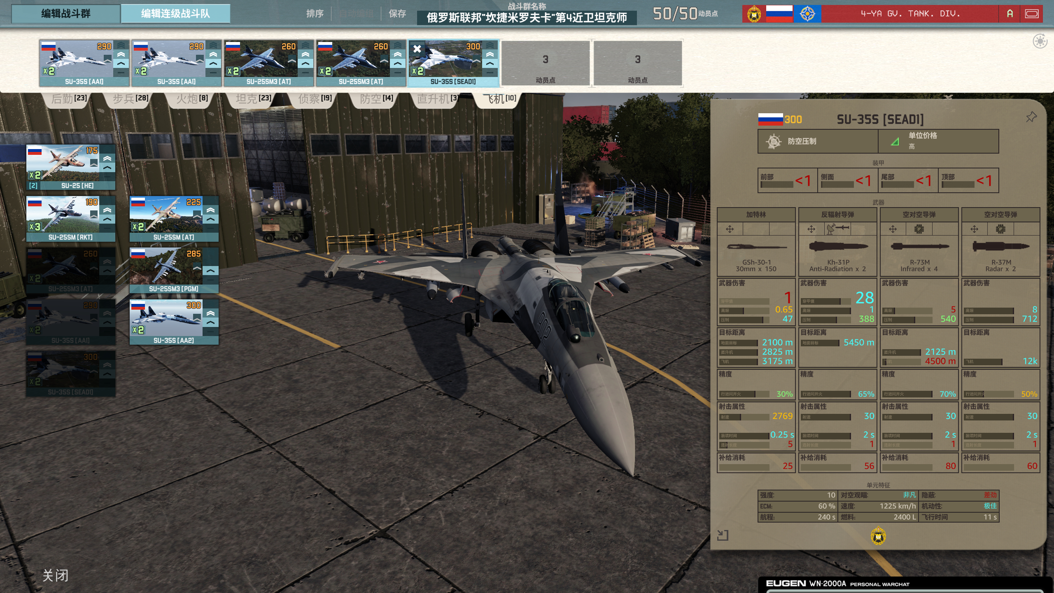Click the GSh-30-1 cannon weapon image
This screenshot has width=1054, height=593.
coord(756,247)
